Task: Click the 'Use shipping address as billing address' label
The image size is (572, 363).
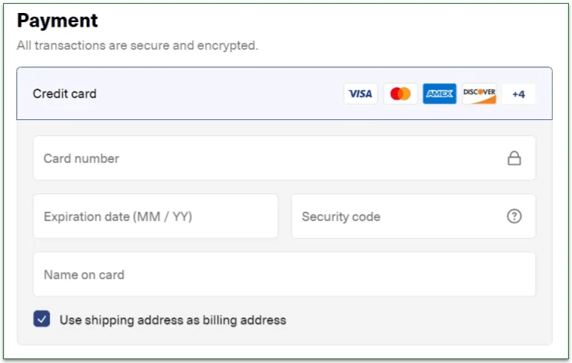Action: coord(173,320)
